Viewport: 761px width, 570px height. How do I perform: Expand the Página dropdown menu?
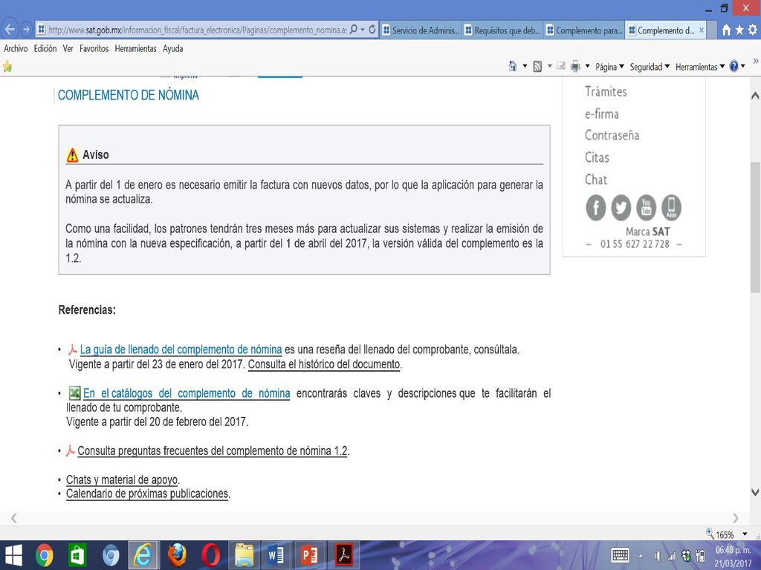click(609, 67)
